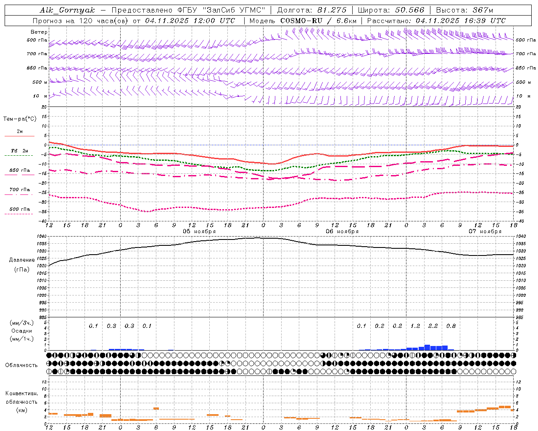Click the tallest blue precipitation bar
This screenshot has height=431, width=538.
point(427,347)
